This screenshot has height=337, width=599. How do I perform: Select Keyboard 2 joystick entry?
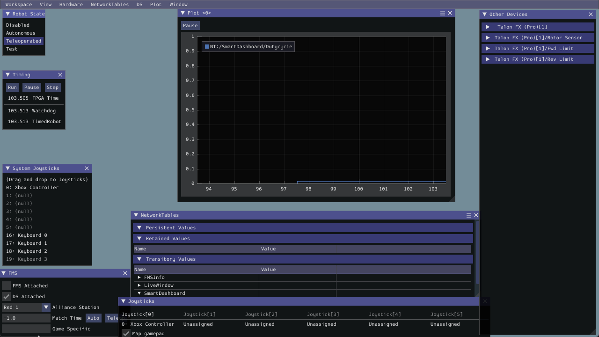click(27, 251)
